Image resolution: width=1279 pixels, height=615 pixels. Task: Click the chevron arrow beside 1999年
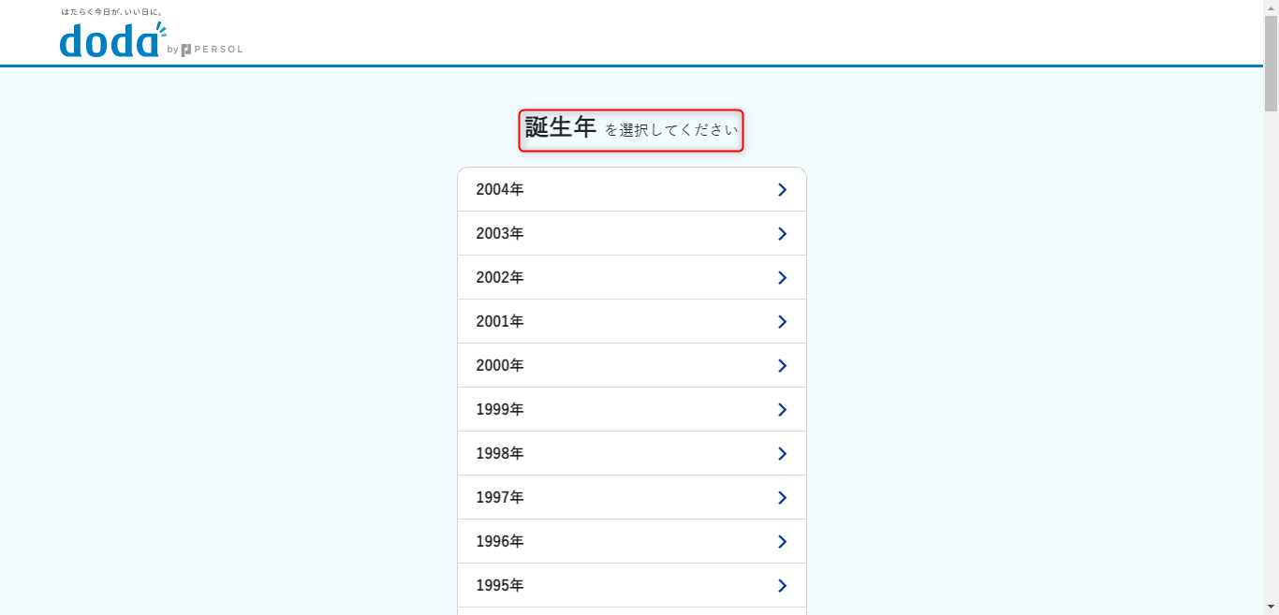click(x=782, y=410)
